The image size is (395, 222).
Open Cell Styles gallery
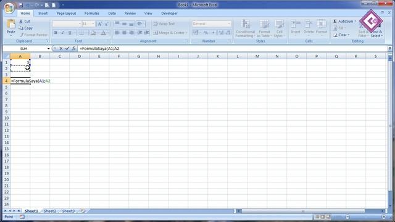(x=279, y=28)
